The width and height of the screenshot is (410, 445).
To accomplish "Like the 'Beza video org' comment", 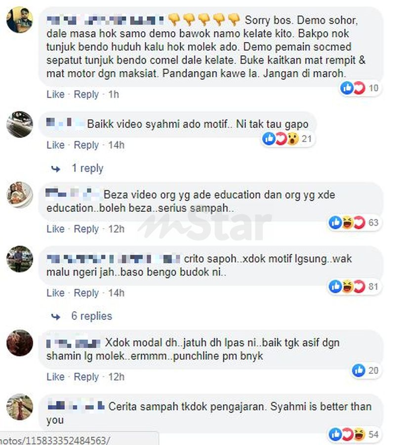I will coord(55,229).
